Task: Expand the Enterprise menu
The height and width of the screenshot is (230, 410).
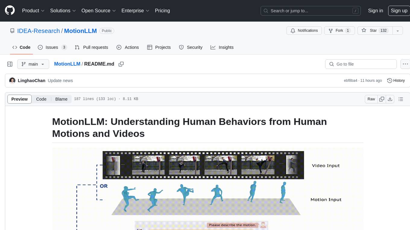Action: 135,11
